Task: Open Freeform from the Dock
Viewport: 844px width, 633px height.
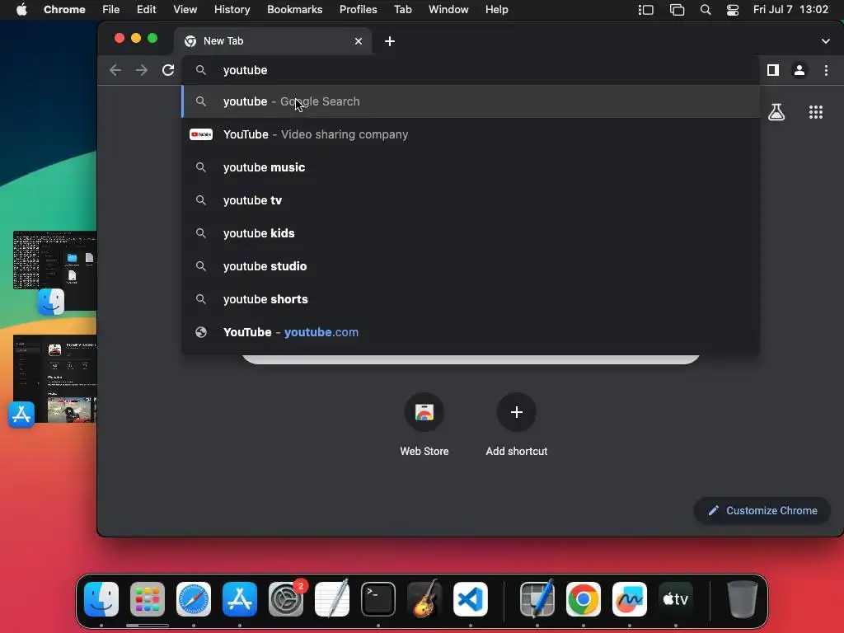Action: pos(630,599)
